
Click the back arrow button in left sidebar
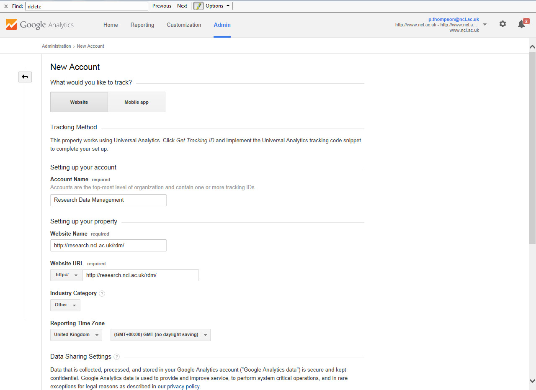[x=25, y=77]
